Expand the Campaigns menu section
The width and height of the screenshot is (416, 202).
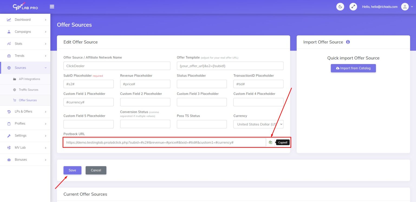pos(22,31)
